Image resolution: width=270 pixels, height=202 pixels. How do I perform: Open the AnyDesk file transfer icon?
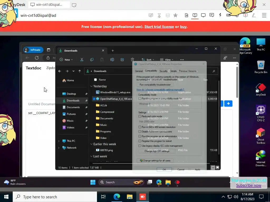pos(186,15)
